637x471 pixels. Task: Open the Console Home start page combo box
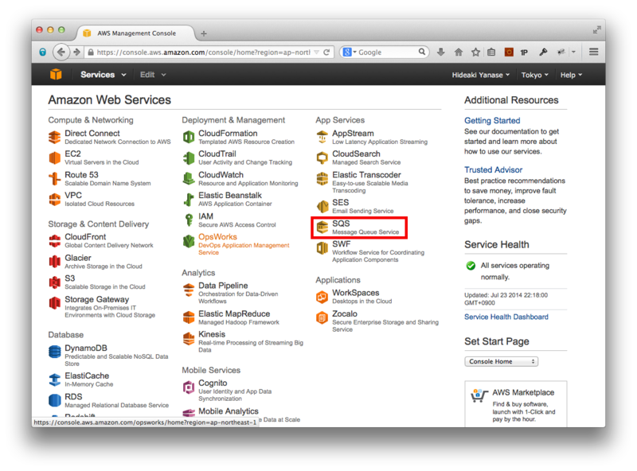[502, 361]
